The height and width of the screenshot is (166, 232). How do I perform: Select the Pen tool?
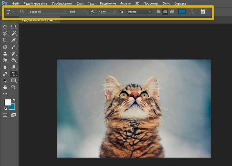pyautogui.click(x=5, y=74)
